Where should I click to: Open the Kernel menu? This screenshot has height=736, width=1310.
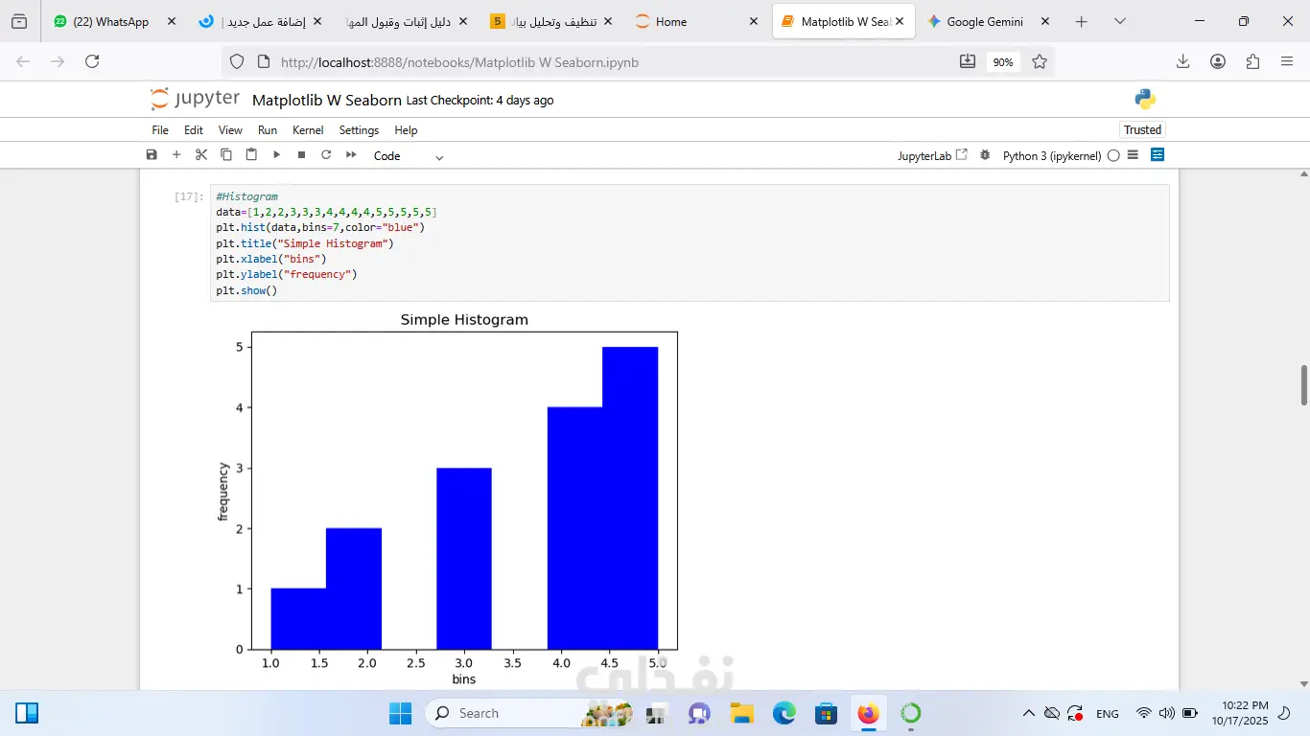coord(308,130)
